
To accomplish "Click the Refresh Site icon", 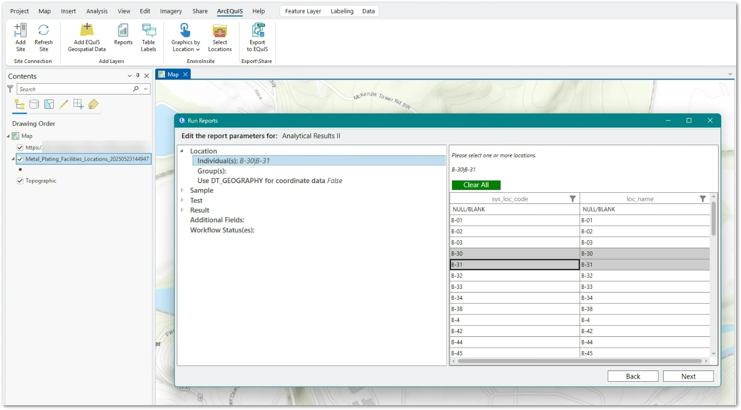I will coord(44,37).
